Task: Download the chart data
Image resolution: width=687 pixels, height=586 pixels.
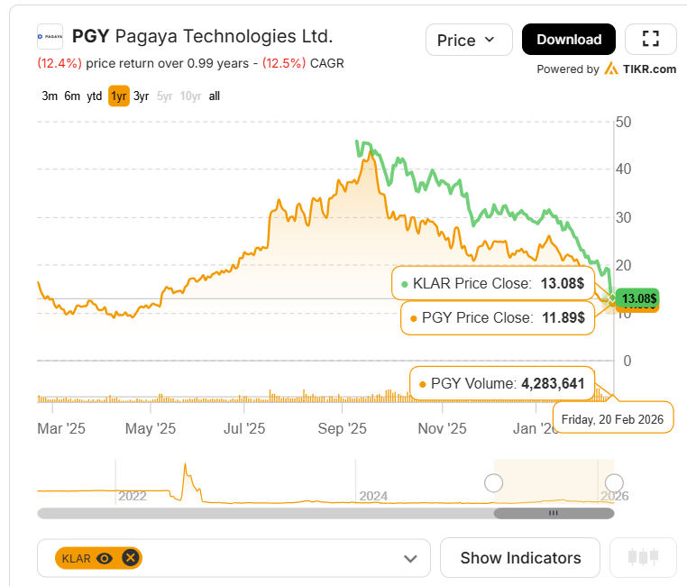Action: [x=569, y=40]
